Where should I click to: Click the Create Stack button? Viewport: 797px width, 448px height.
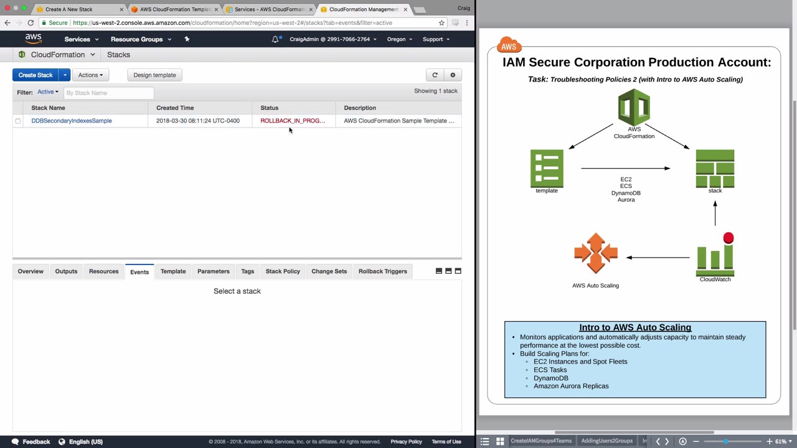(x=35, y=75)
